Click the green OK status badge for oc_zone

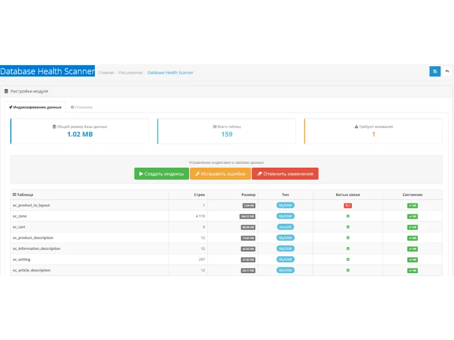tap(413, 216)
